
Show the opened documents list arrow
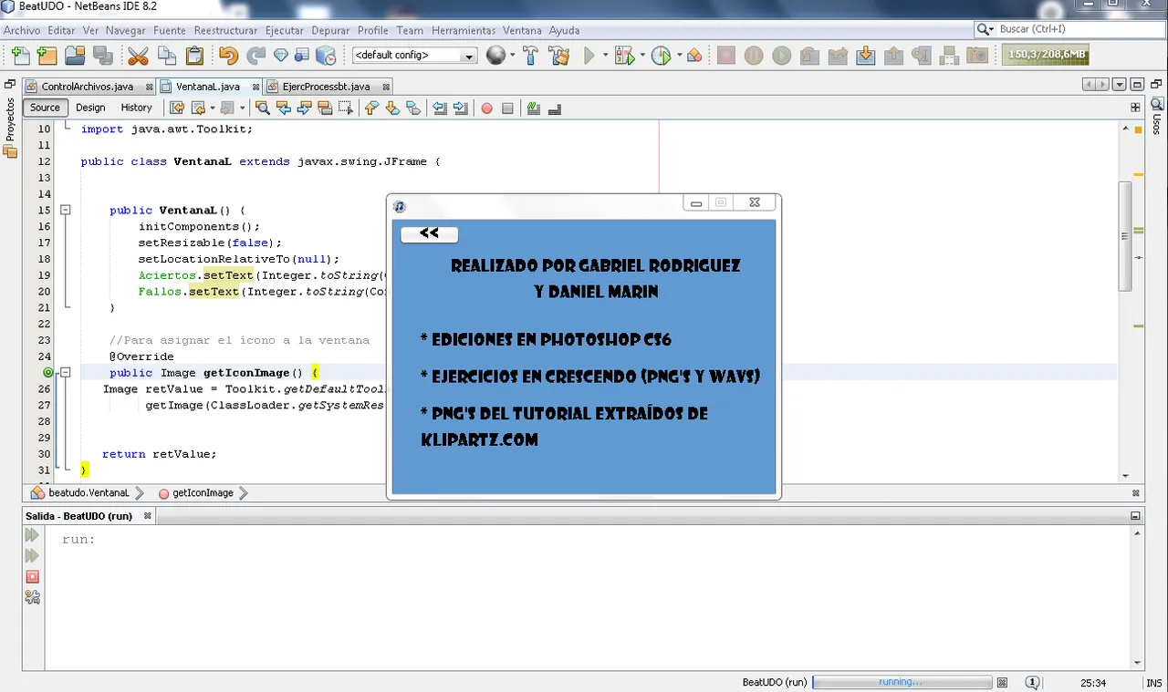pos(1120,85)
